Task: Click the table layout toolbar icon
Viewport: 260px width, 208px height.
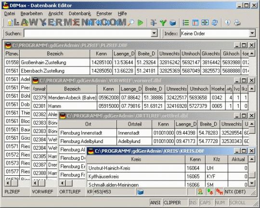Action: click(x=195, y=23)
